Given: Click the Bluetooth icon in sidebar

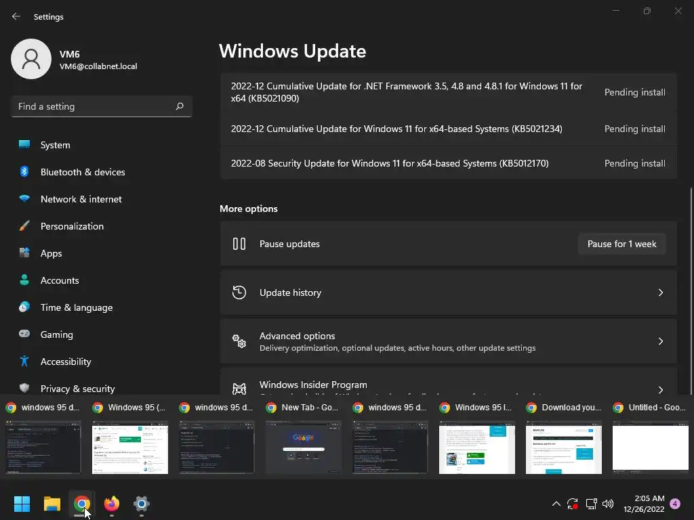Looking at the screenshot, I should pyautogui.click(x=24, y=171).
